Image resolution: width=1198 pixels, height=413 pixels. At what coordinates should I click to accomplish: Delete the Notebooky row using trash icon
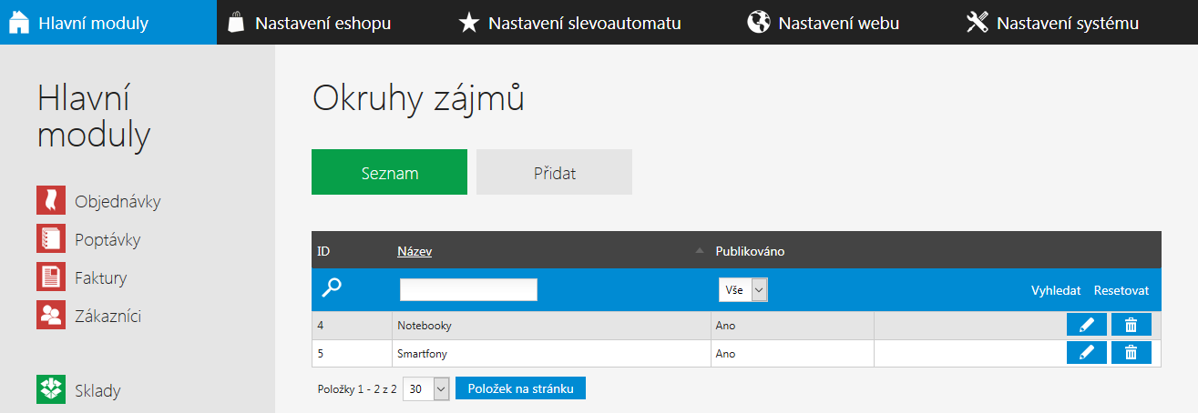[x=1131, y=325]
